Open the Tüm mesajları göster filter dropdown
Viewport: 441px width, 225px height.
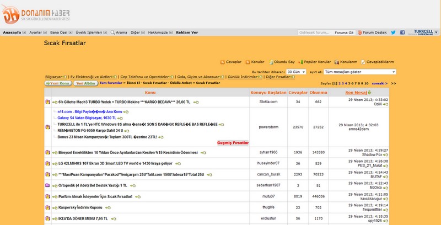(x=360, y=72)
